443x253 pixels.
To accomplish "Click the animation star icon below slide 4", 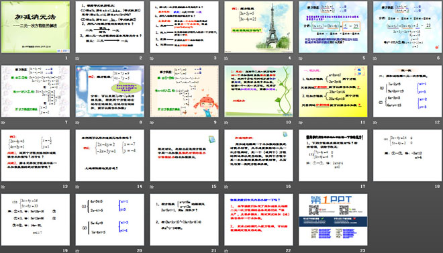I will pyautogui.click(x=226, y=58).
